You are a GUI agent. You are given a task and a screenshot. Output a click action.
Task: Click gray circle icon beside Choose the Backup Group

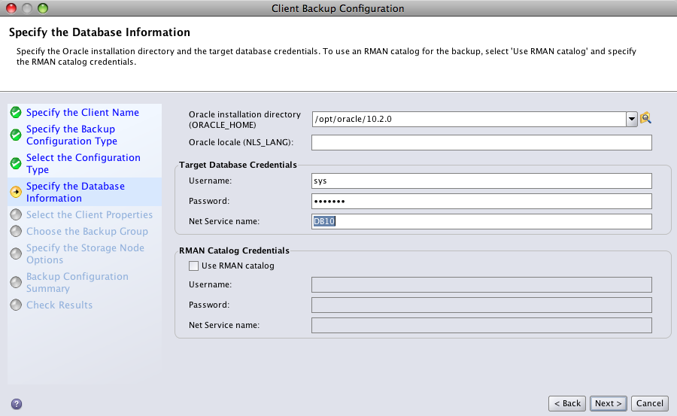16,231
